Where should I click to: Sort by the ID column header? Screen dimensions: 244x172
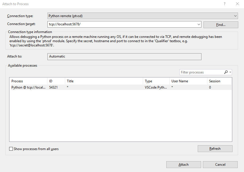pyautogui.click(x=56, y=81)
